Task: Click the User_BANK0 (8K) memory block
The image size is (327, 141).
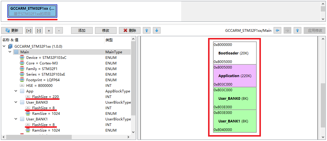Action: (x=235, y=98)
